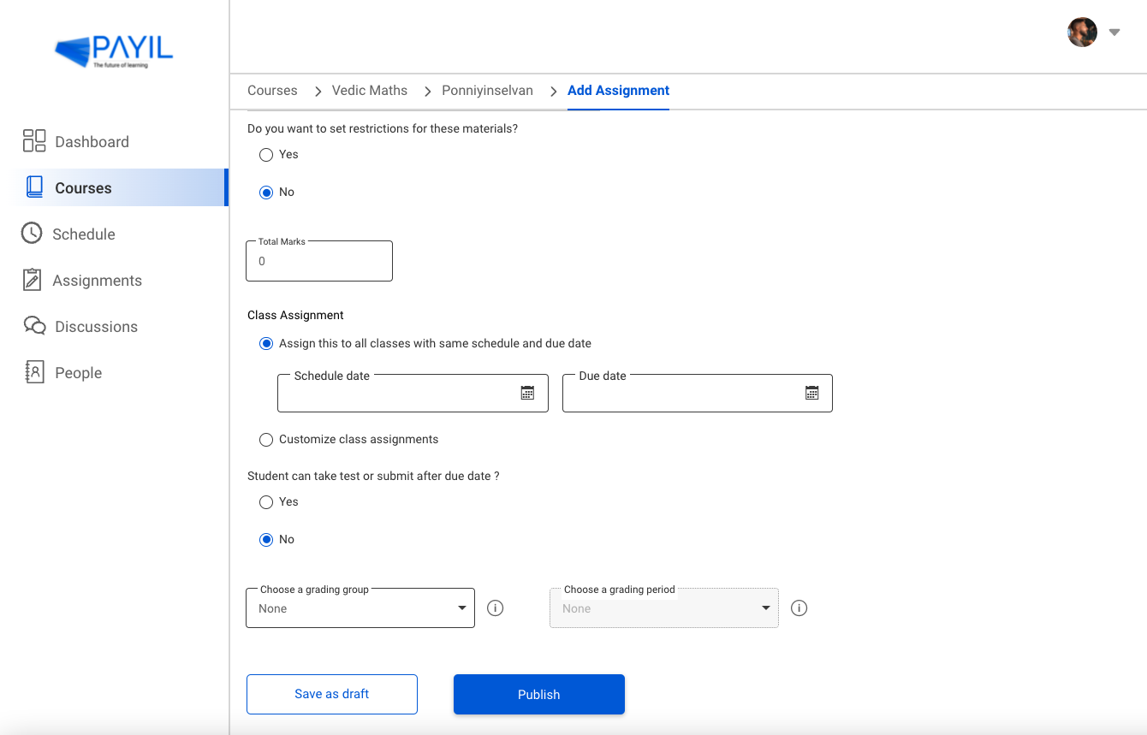This screenshot has width=1147, height=735.
Task: Go to Vedic Maths breadcrumb
Action: pyautogui.click(x=370, y=91)
